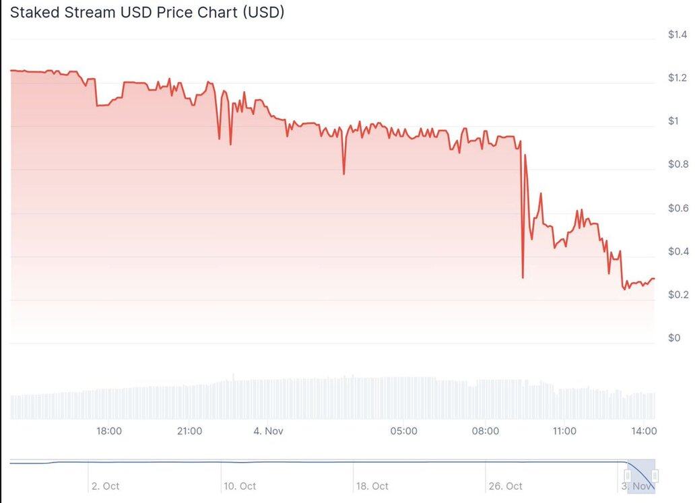Click the right range navigator handle
Viewport: 695px width, 503px height.
pyautogui.click(x=655, y=477)
